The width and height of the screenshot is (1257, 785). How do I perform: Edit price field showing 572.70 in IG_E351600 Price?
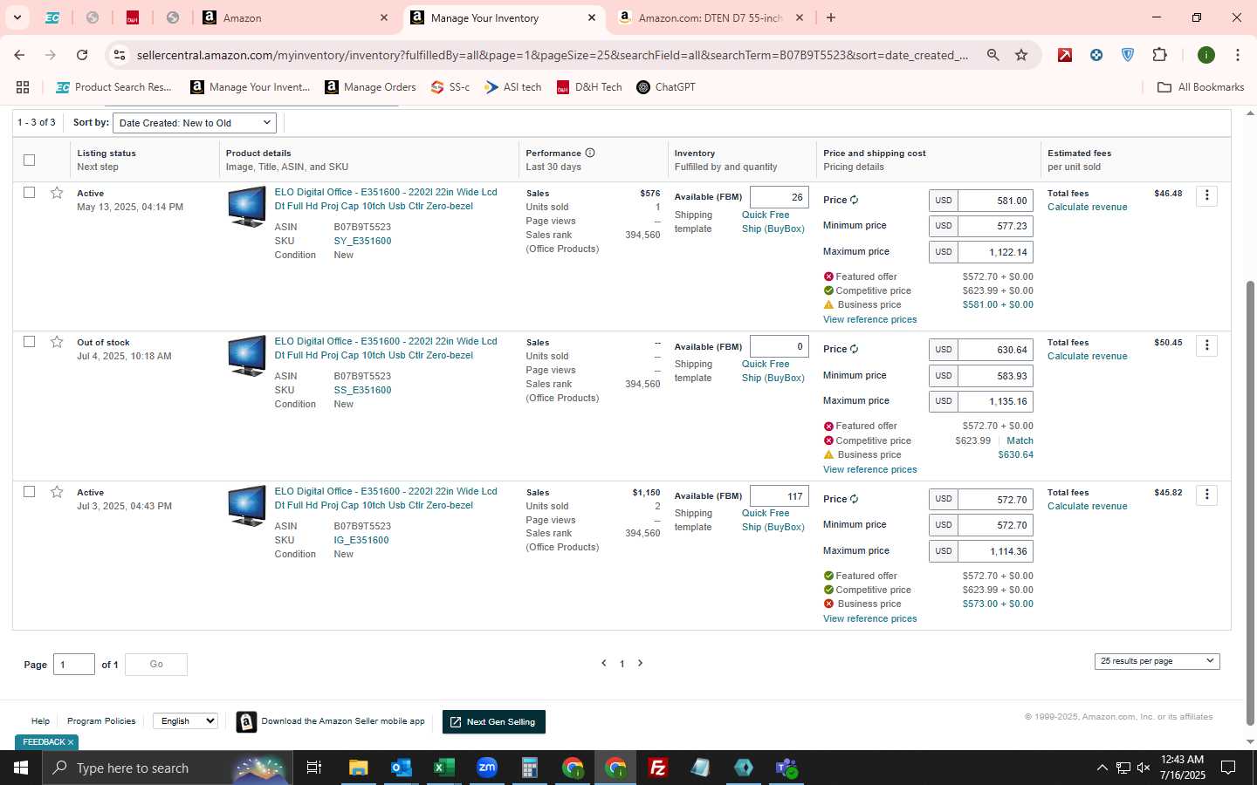point(994,500)
